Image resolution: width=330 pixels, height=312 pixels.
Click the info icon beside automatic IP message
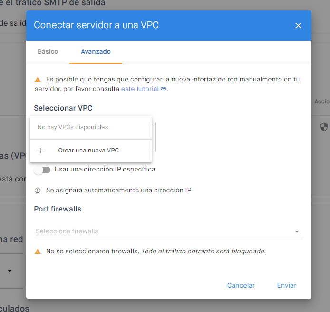(38, 191)
